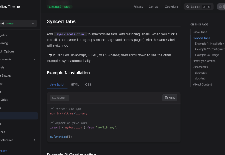Jump to How Sync Works section
Viewport: 225px width, 155px height.
(x=204, y=61)
